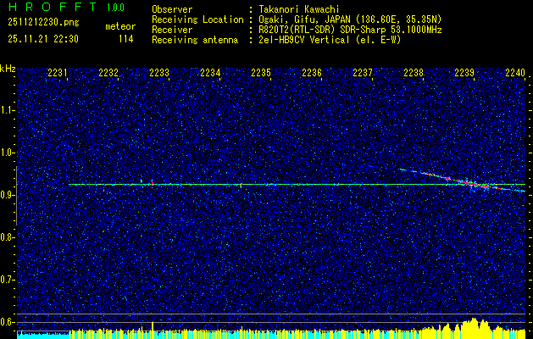Click the red meteor echo crossing the carrier line
The width and height of the screenshot is (533, 339).
coord(473,184)
